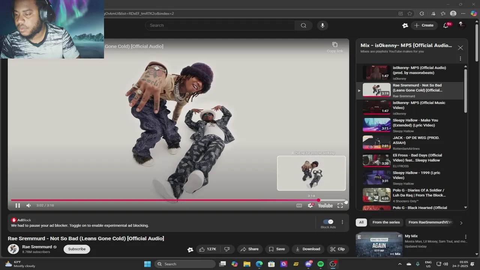Open browser extensions puzzle icon

[x=422, y=13]
